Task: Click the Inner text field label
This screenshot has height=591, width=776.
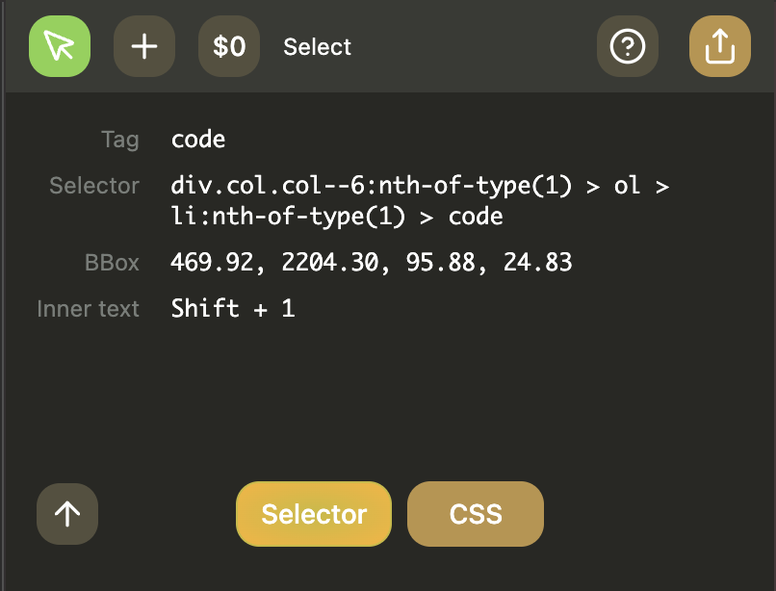Action: pyautogui.click(x=89, y=309)
